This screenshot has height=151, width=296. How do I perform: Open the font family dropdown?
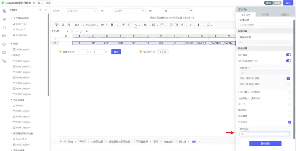pyautogui.click(x=92, y=25)
